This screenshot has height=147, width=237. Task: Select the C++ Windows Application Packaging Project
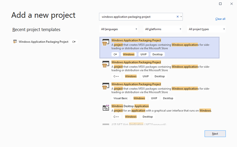pos(159,69)
